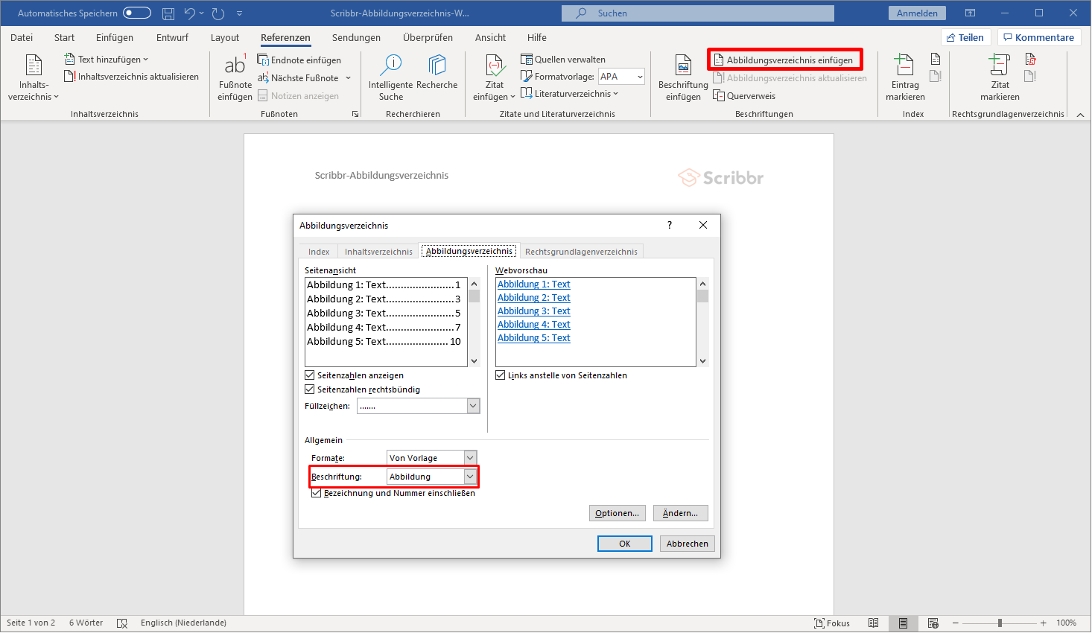Click Seitenansicht scrollbar down arrow

pos(474,361)
